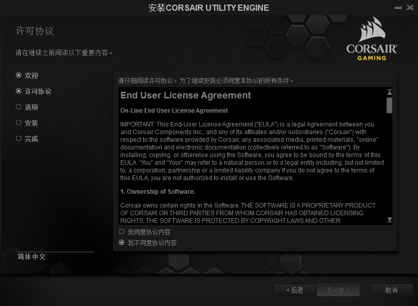Click the '后退' back button
The image size is (418, 306).
(295, 290)
